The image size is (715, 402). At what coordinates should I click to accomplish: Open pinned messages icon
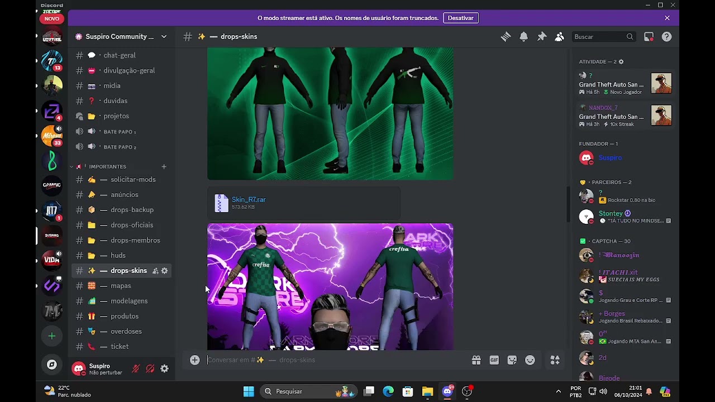click(541, 36)
